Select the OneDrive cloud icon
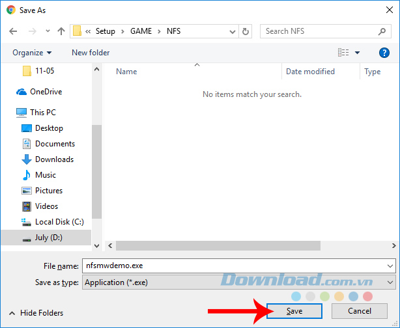This screenshot has height=328, width=400. coord(21,92)
